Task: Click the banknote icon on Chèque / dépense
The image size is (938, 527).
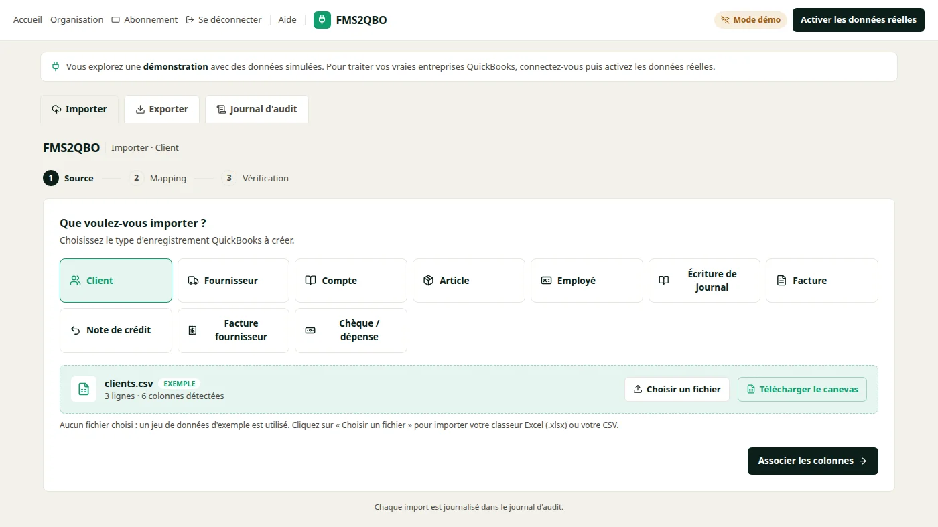Action: click(x=310, y=330)
